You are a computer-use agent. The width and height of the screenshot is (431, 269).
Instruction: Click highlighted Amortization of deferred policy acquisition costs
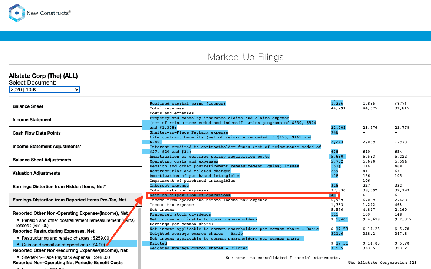(210, 157)
